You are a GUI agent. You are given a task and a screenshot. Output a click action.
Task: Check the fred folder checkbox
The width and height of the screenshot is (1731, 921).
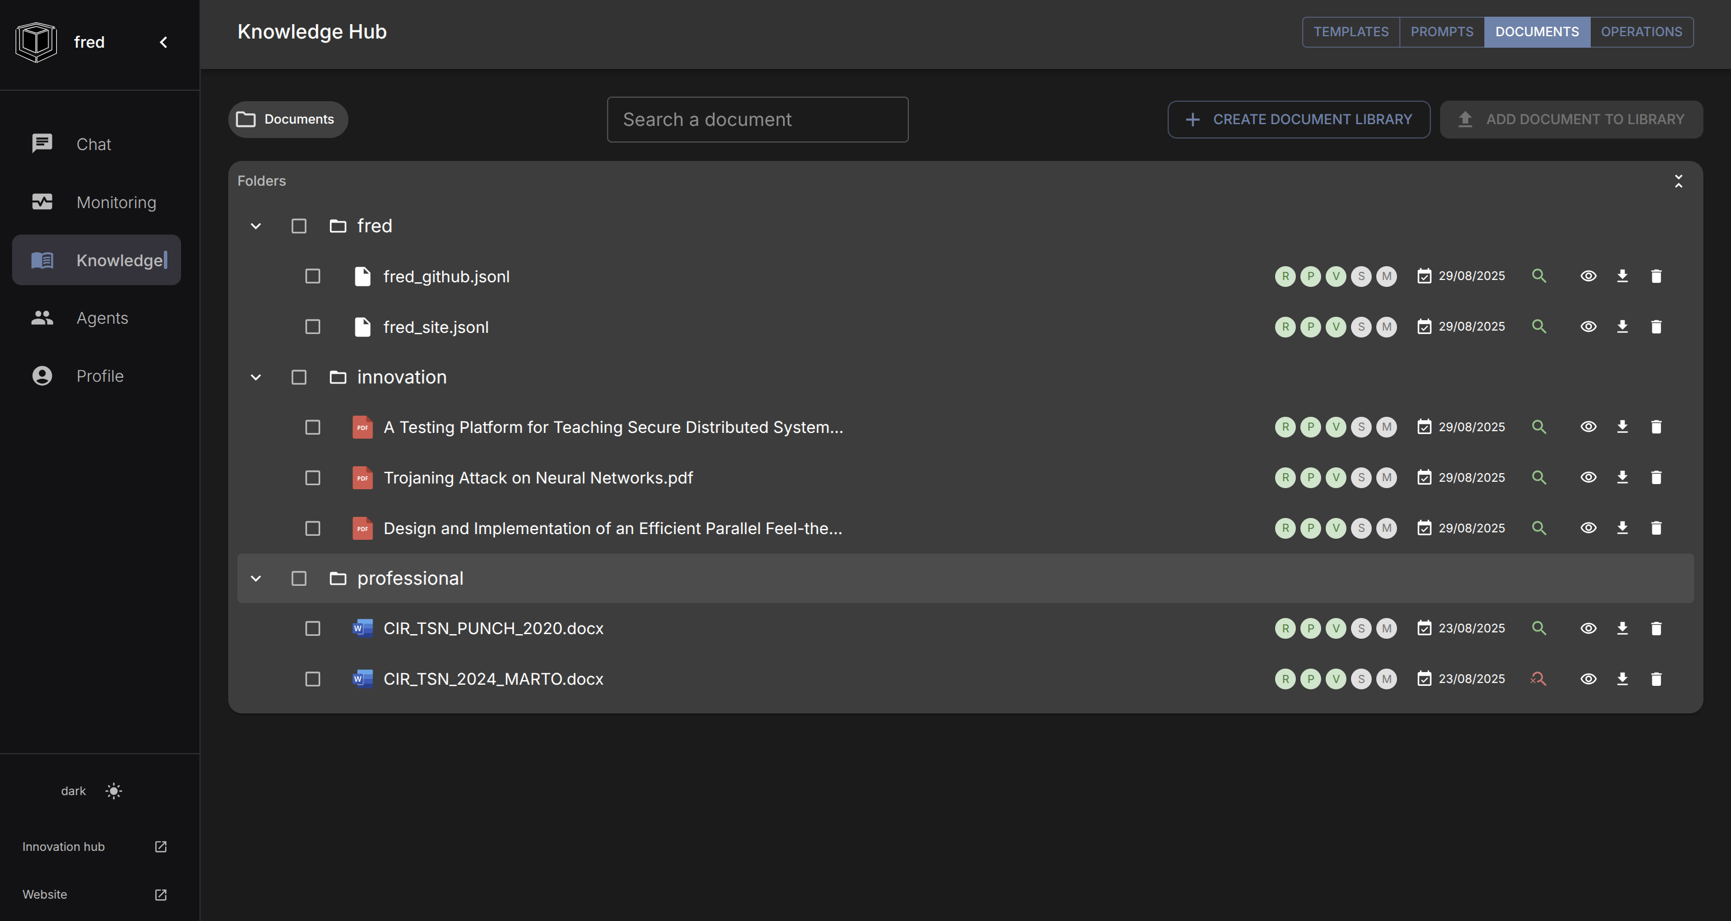coord(299,226)
